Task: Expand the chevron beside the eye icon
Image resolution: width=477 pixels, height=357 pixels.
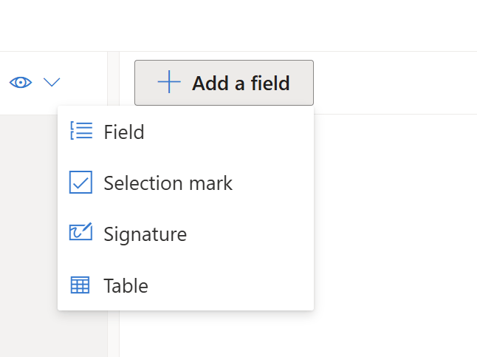Action: click(52, 82)
